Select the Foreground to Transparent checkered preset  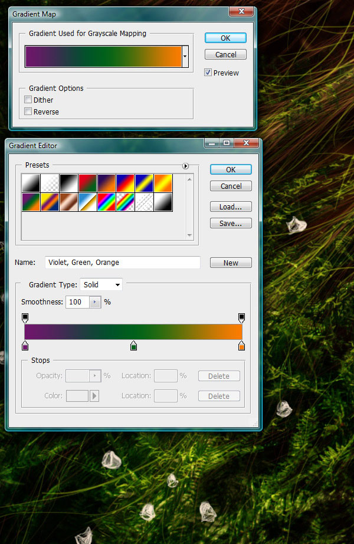[x=50, y=183]
